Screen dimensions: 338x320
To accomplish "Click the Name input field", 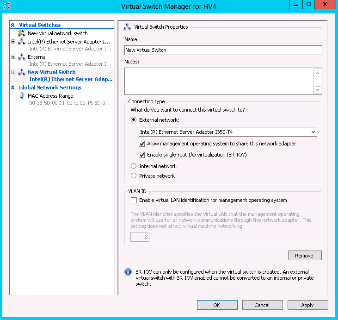I will coord(223,50).
